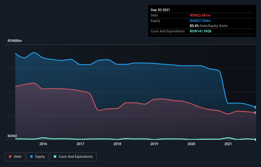The width and height of the screenshot is (261, 167).
Task: Click Cash And Equivalents label in tooltip
Action: click(x=168, y=31)
